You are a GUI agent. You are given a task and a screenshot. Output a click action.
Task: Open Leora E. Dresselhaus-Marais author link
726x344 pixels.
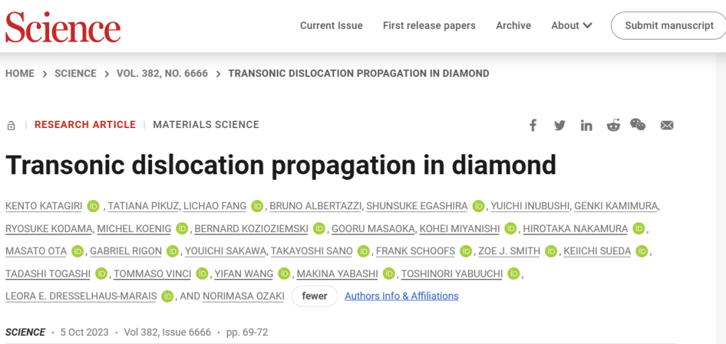(81, 296)
